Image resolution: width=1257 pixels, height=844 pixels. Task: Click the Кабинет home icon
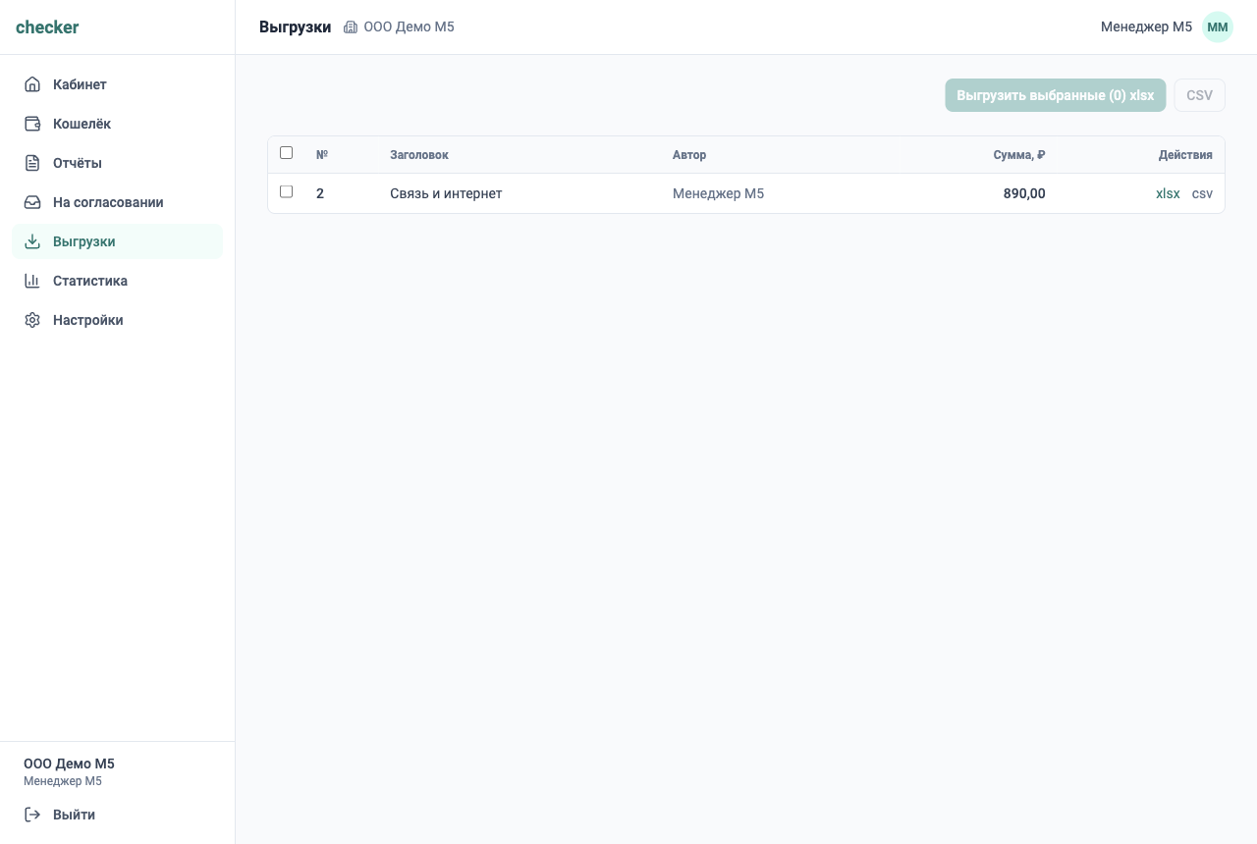[x=32, y=84]
